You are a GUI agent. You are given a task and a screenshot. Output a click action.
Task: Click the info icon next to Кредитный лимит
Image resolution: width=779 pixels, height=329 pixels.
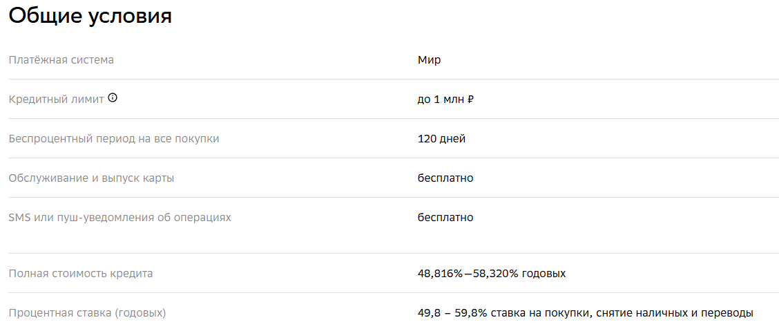[x=113, y=98]
